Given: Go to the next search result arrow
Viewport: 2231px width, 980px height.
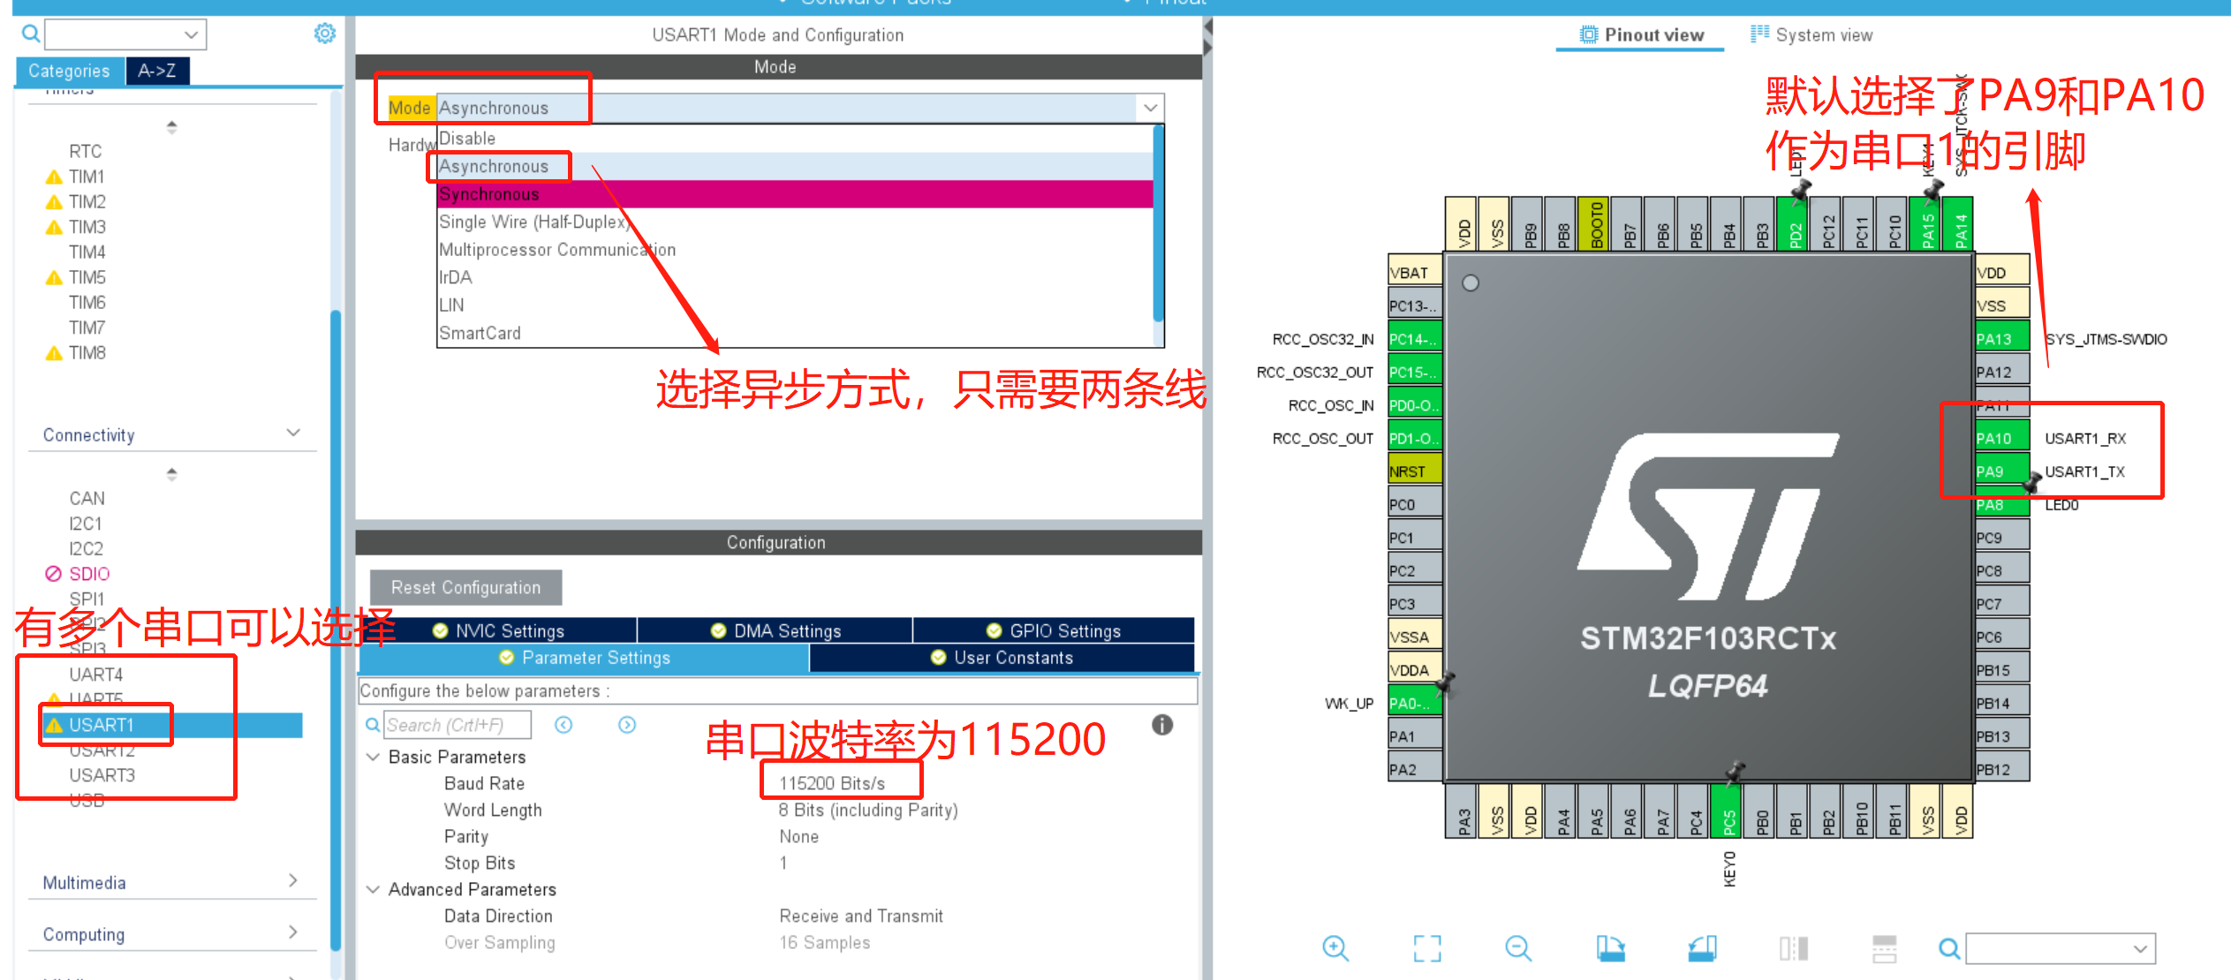Looking at the screenshot, I should 627,725.
